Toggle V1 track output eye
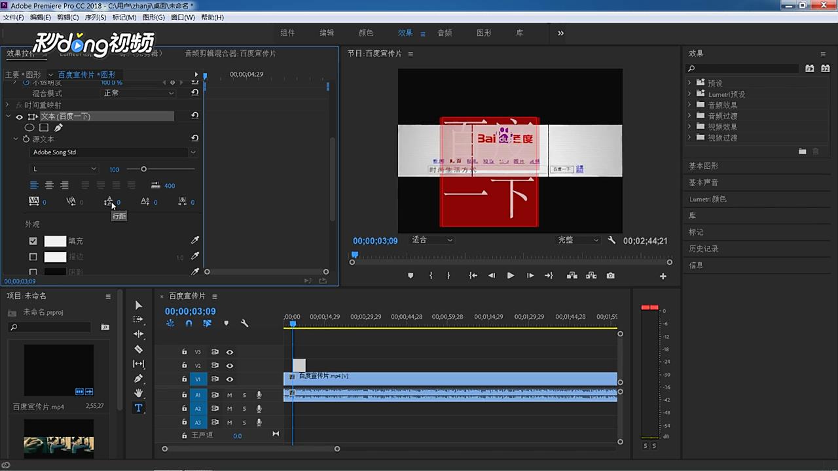838x471 pixels. click(230, 379)
